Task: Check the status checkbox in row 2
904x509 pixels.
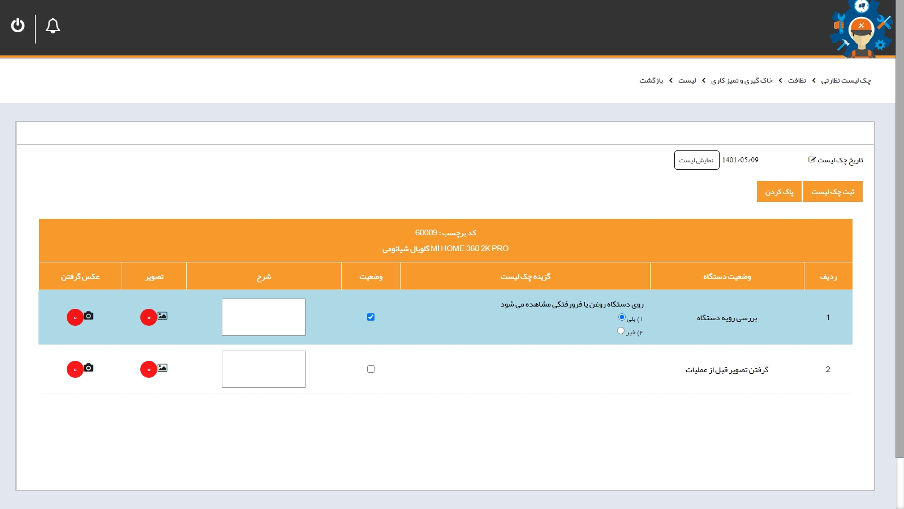Action: tap(371, 369)
